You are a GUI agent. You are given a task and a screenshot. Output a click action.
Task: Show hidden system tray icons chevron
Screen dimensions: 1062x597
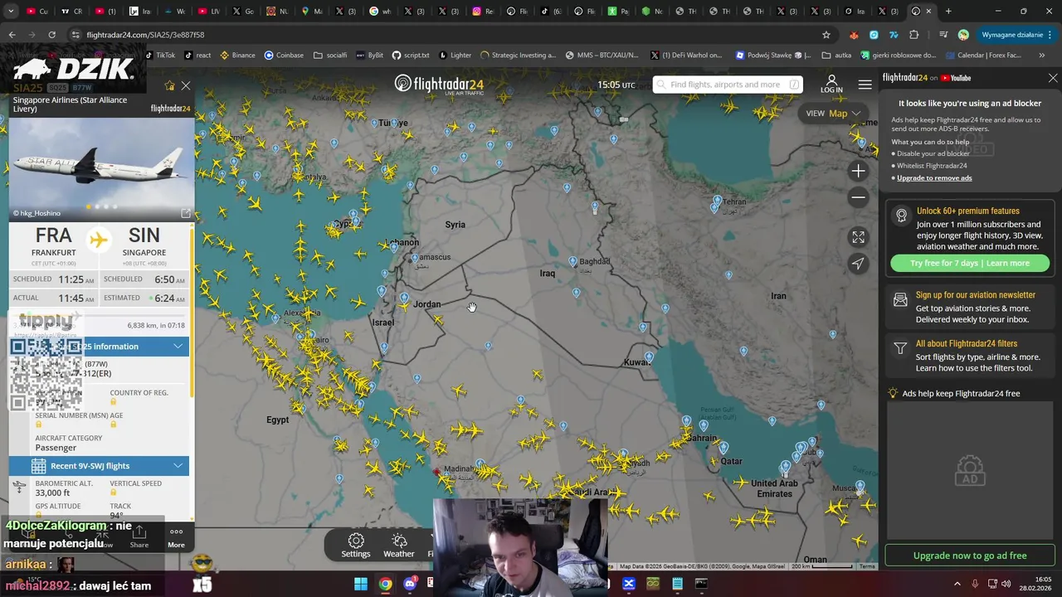(958, 584)
